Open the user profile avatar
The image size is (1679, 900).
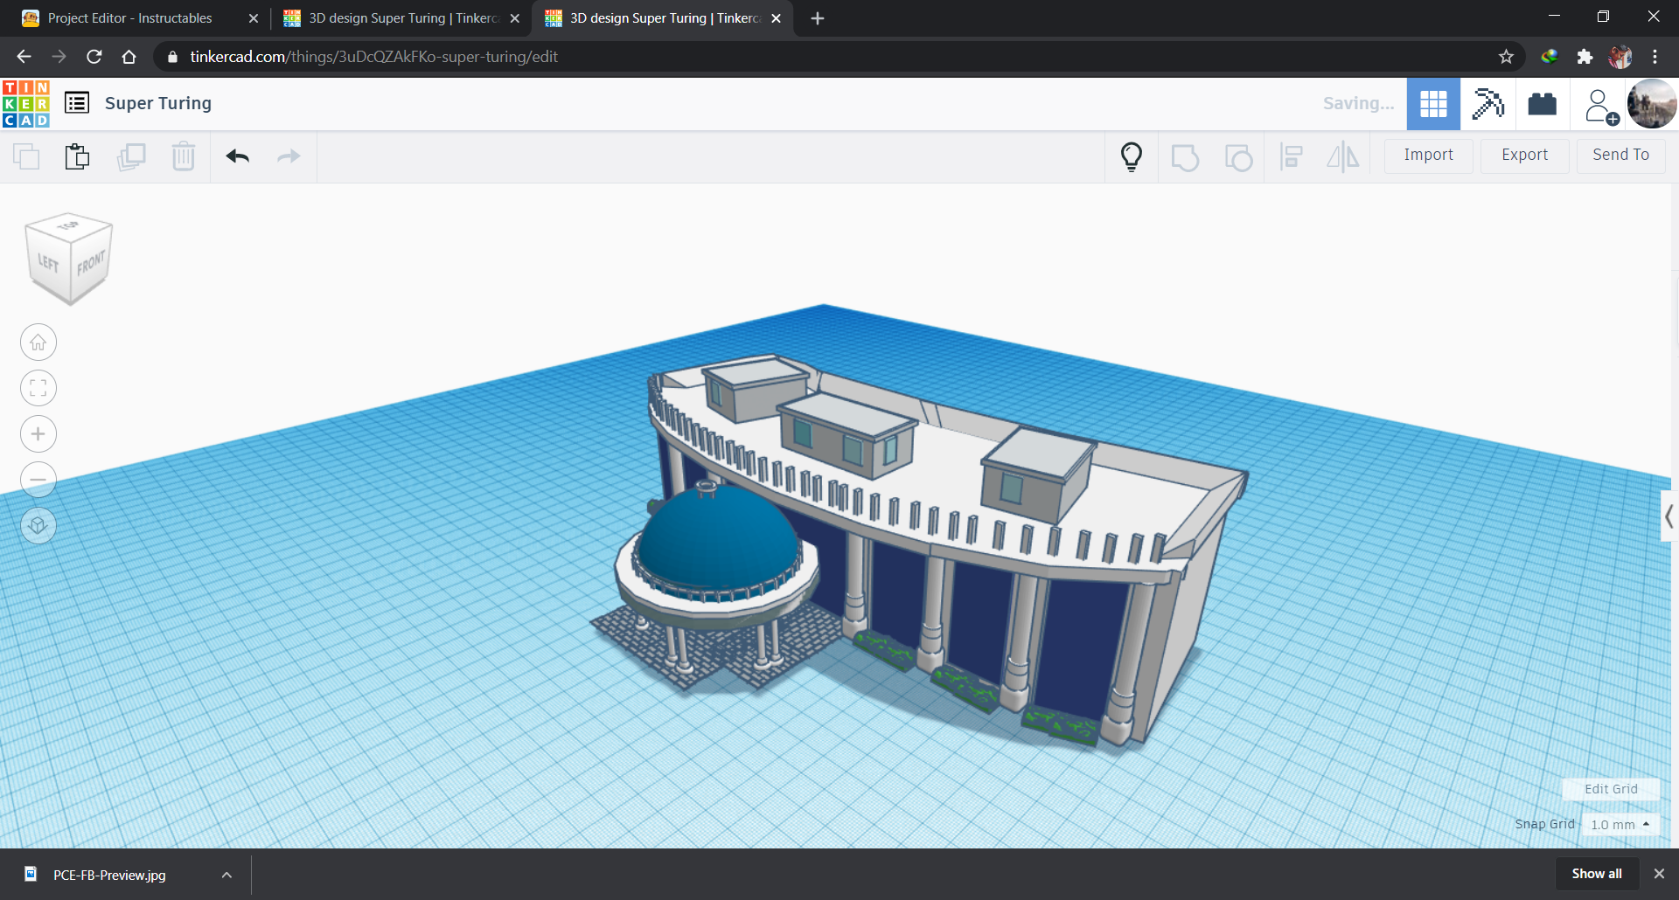(1652, 104)
